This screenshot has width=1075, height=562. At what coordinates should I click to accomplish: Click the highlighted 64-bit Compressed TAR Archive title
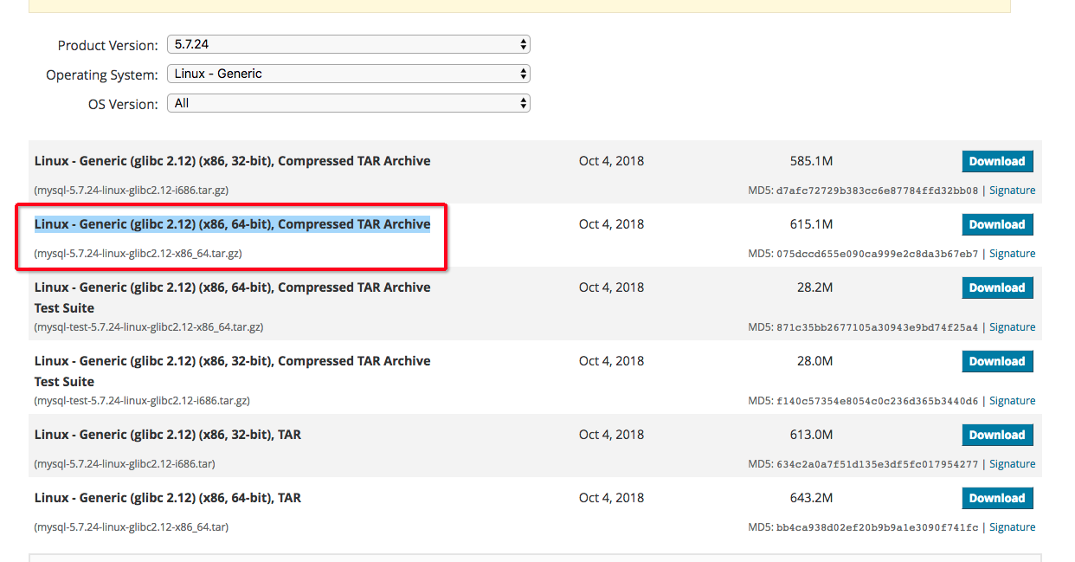[232, 224]
